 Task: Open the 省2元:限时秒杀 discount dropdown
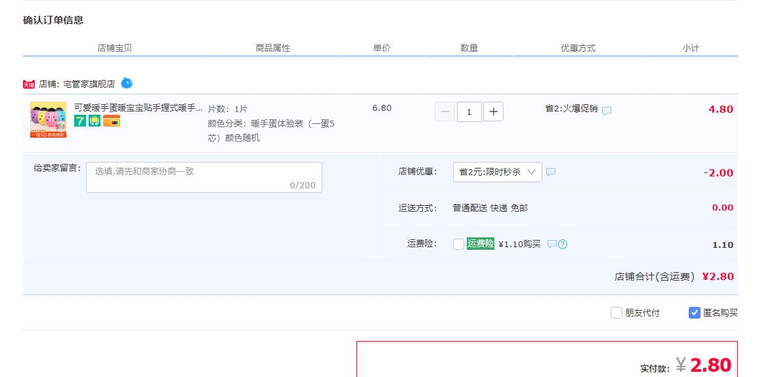point(497,172)
